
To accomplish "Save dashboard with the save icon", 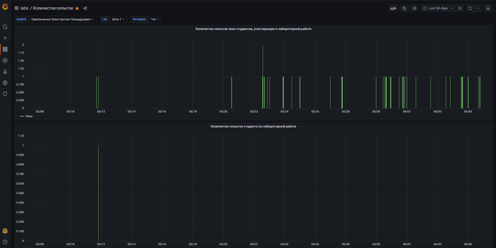I will tap(404, 8).
